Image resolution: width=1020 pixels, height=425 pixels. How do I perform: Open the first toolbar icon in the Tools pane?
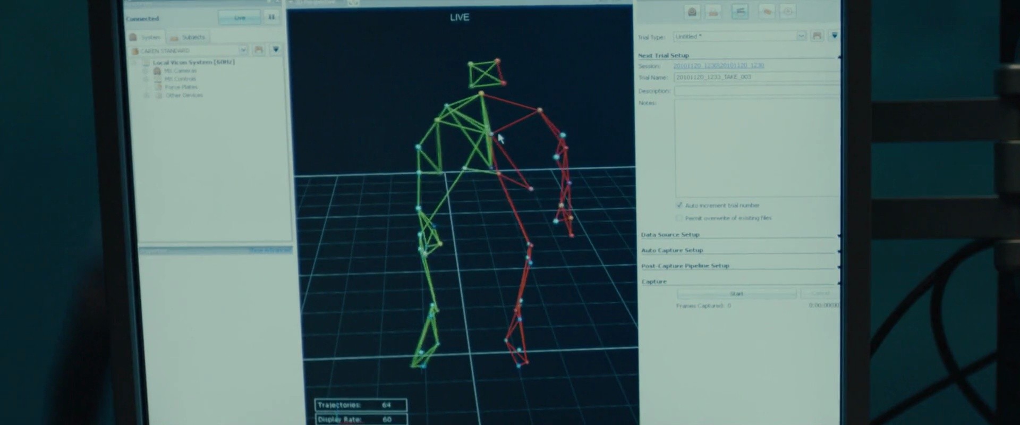[692, 12]
